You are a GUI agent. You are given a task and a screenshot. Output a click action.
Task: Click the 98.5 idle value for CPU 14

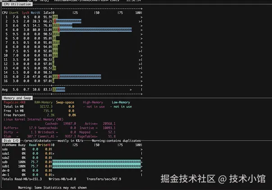point(47,72)
